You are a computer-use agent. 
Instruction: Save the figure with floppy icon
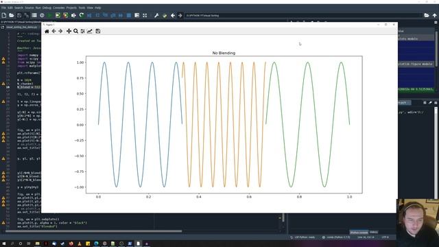coord(97,31)
